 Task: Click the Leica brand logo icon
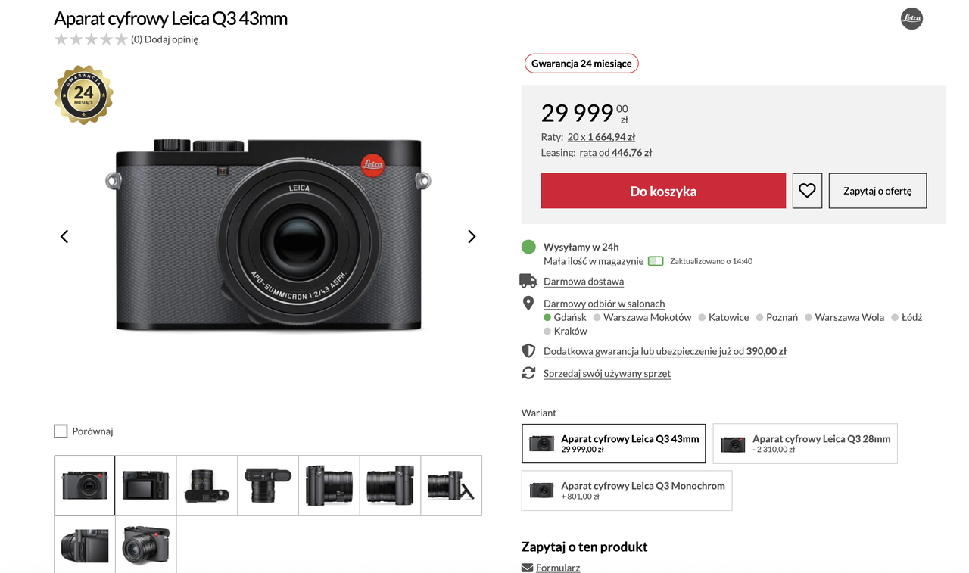click(x=911, y=18)
